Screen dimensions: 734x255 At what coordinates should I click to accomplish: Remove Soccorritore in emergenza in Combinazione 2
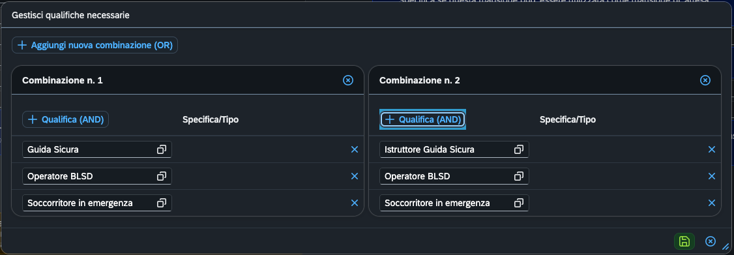pos(712,203)
